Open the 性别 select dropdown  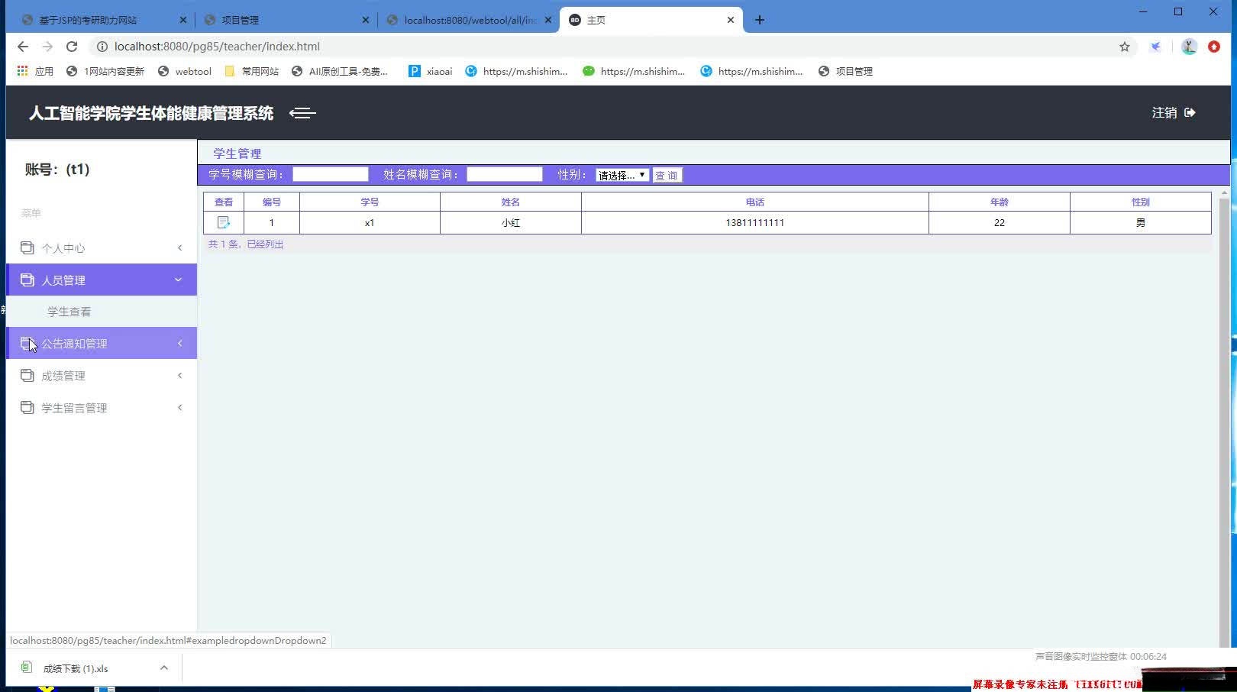tap(622, 175)
